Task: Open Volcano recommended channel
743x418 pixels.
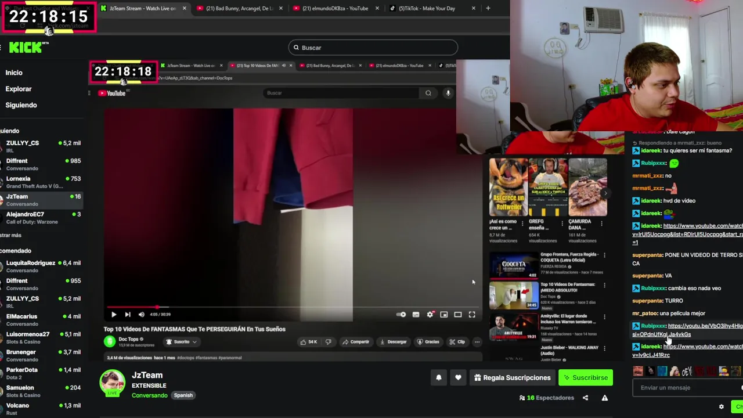Action: click(42, 409)
